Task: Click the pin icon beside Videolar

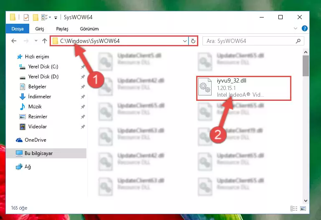Action: (83, 127)
